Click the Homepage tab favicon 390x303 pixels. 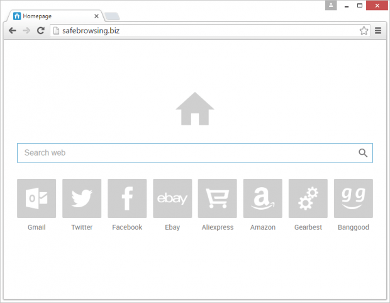17,16
